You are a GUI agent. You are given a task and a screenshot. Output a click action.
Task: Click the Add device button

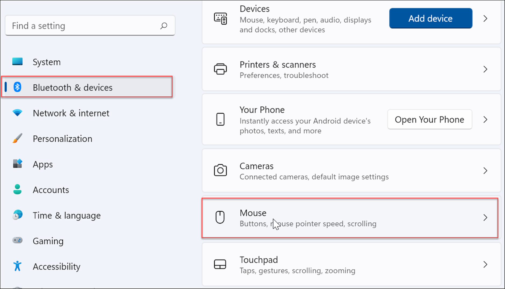click(430, 18)
